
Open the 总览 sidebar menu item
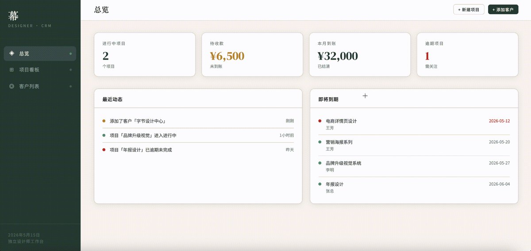coord(40,53)
